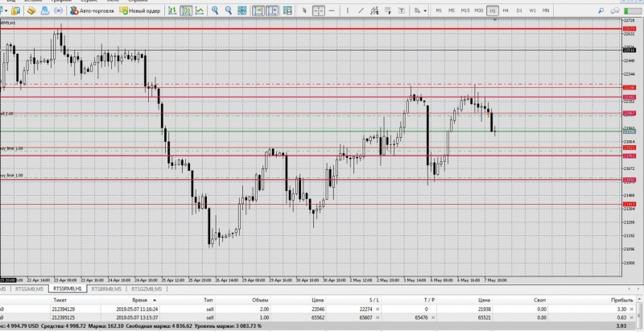Viewport: 644px width, 332px height.
Task: Select the crosshair cursor tool
Action: pyautogui.click(x=318, y=11)
